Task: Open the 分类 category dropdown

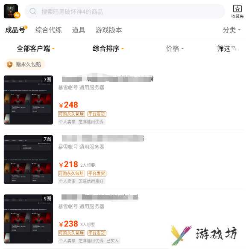Action: point(231,30)
